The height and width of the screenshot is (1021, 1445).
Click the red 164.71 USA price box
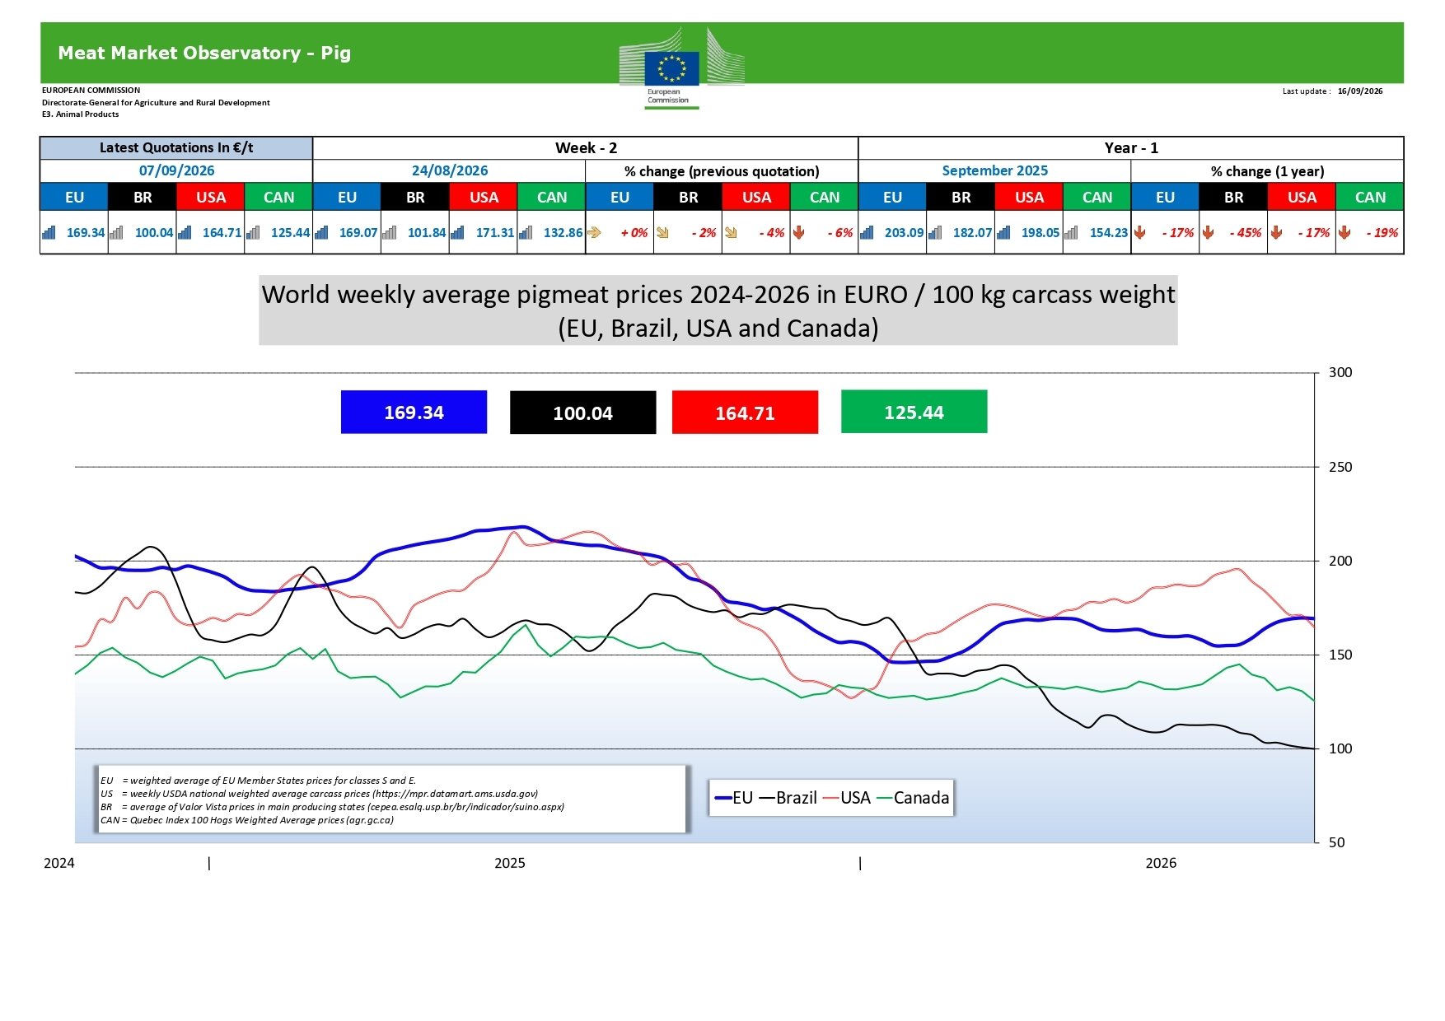(x=745, y=413)
